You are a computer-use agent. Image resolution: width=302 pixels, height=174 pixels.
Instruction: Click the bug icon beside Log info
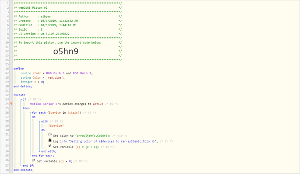pyautogui.click(x=50, y=140)
